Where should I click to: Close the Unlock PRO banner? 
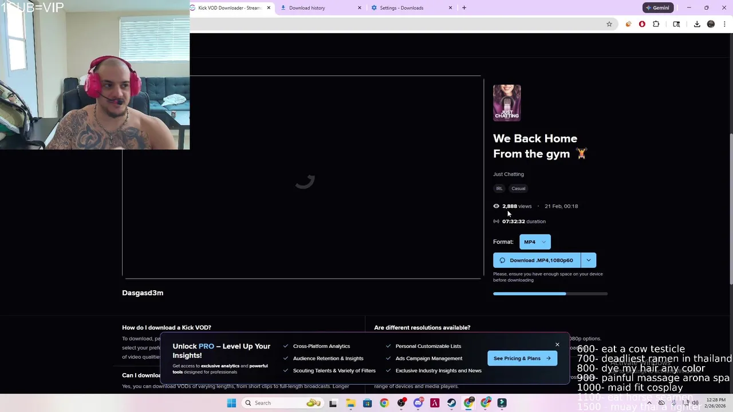click(557, 344)
